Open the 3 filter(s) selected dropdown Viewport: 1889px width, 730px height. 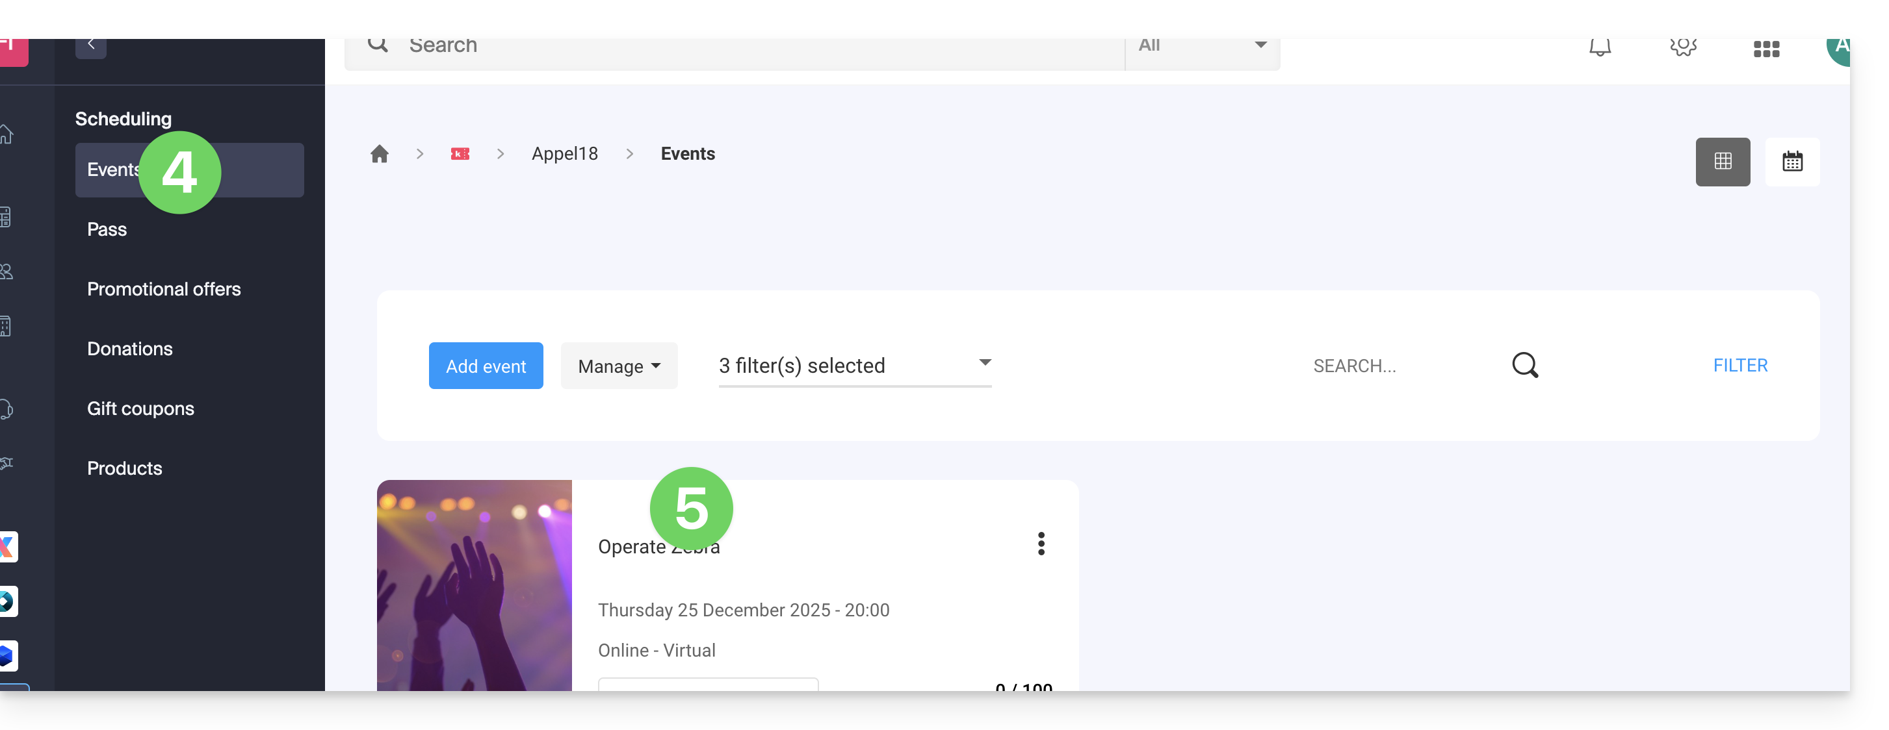coord(854,365)
